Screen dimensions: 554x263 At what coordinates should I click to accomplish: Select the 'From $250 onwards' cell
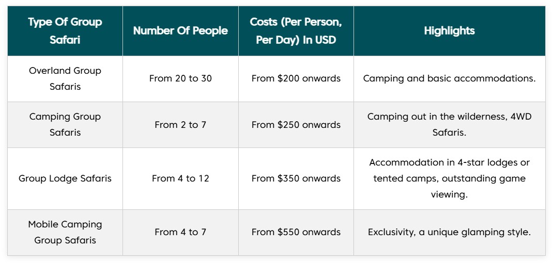tap(296, 124)
